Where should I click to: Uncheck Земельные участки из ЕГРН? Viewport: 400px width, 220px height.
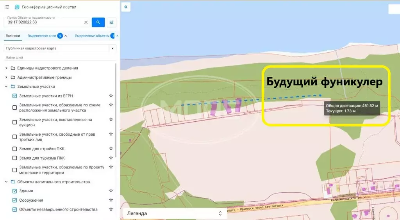click(x=15, y=96)
